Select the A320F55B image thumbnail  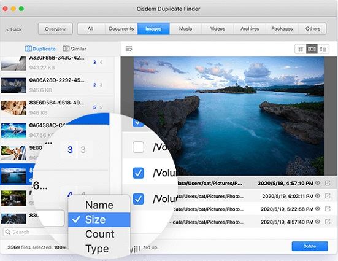(13, 63)
